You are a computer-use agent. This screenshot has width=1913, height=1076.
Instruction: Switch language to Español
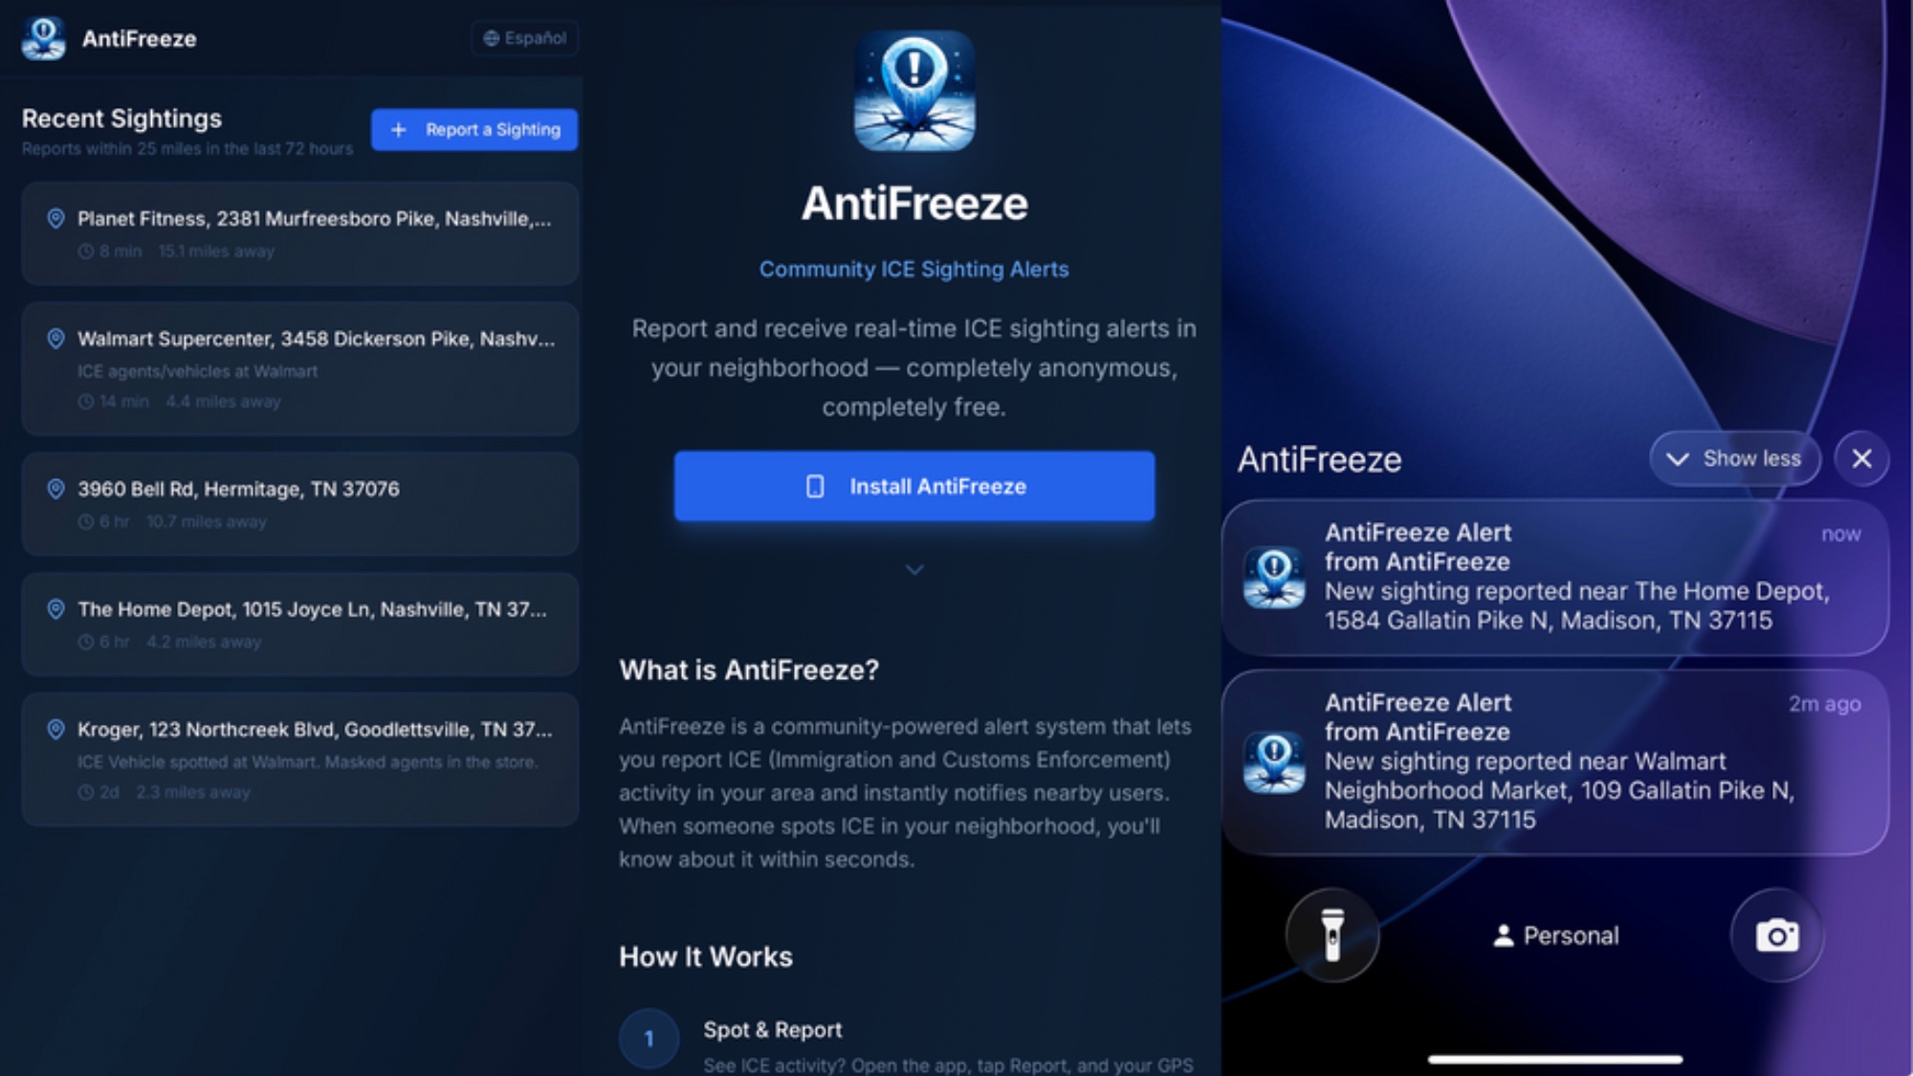click(524, 38)
